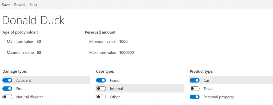Click the 'Product type:' heading
Screen dimensions: 273x105
[202, 71]
